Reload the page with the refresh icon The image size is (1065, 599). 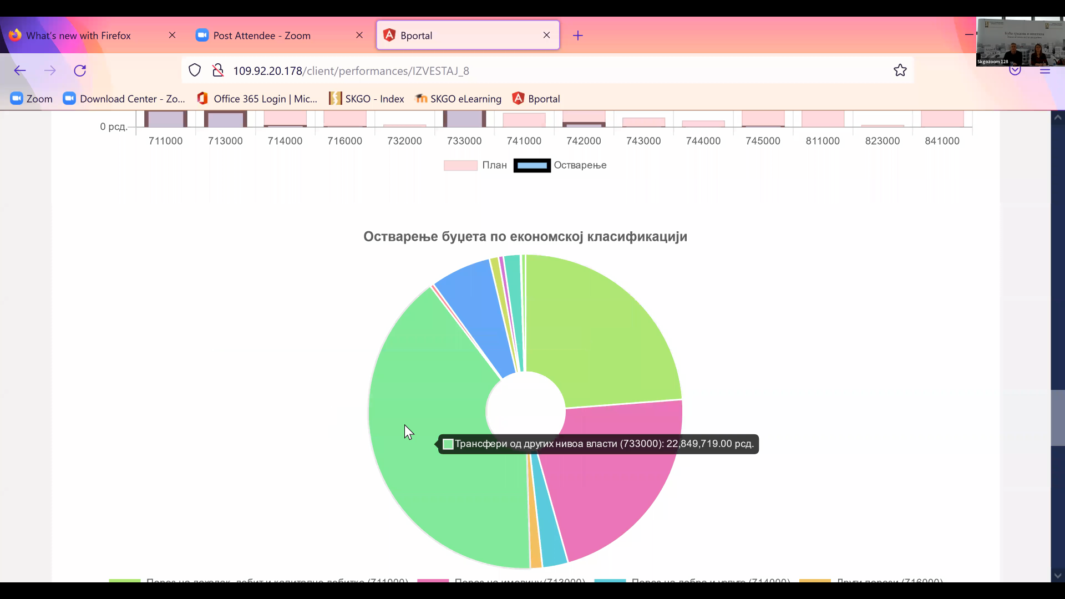80,70
